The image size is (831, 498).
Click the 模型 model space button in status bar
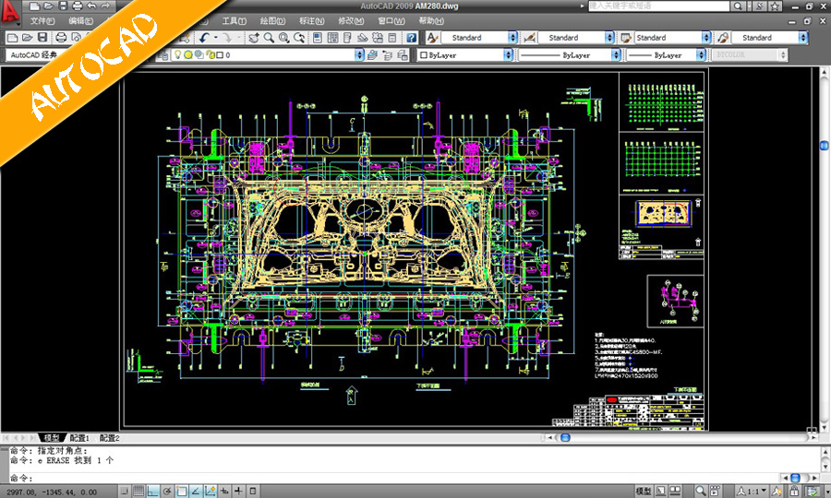(644, 492)
